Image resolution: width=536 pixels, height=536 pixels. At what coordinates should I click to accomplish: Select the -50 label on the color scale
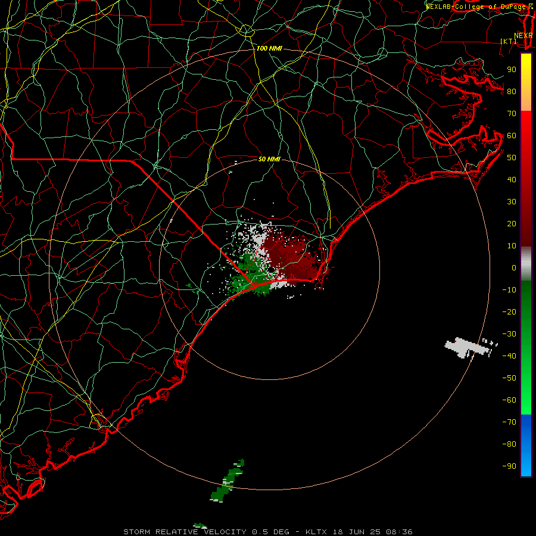[509, 378]
